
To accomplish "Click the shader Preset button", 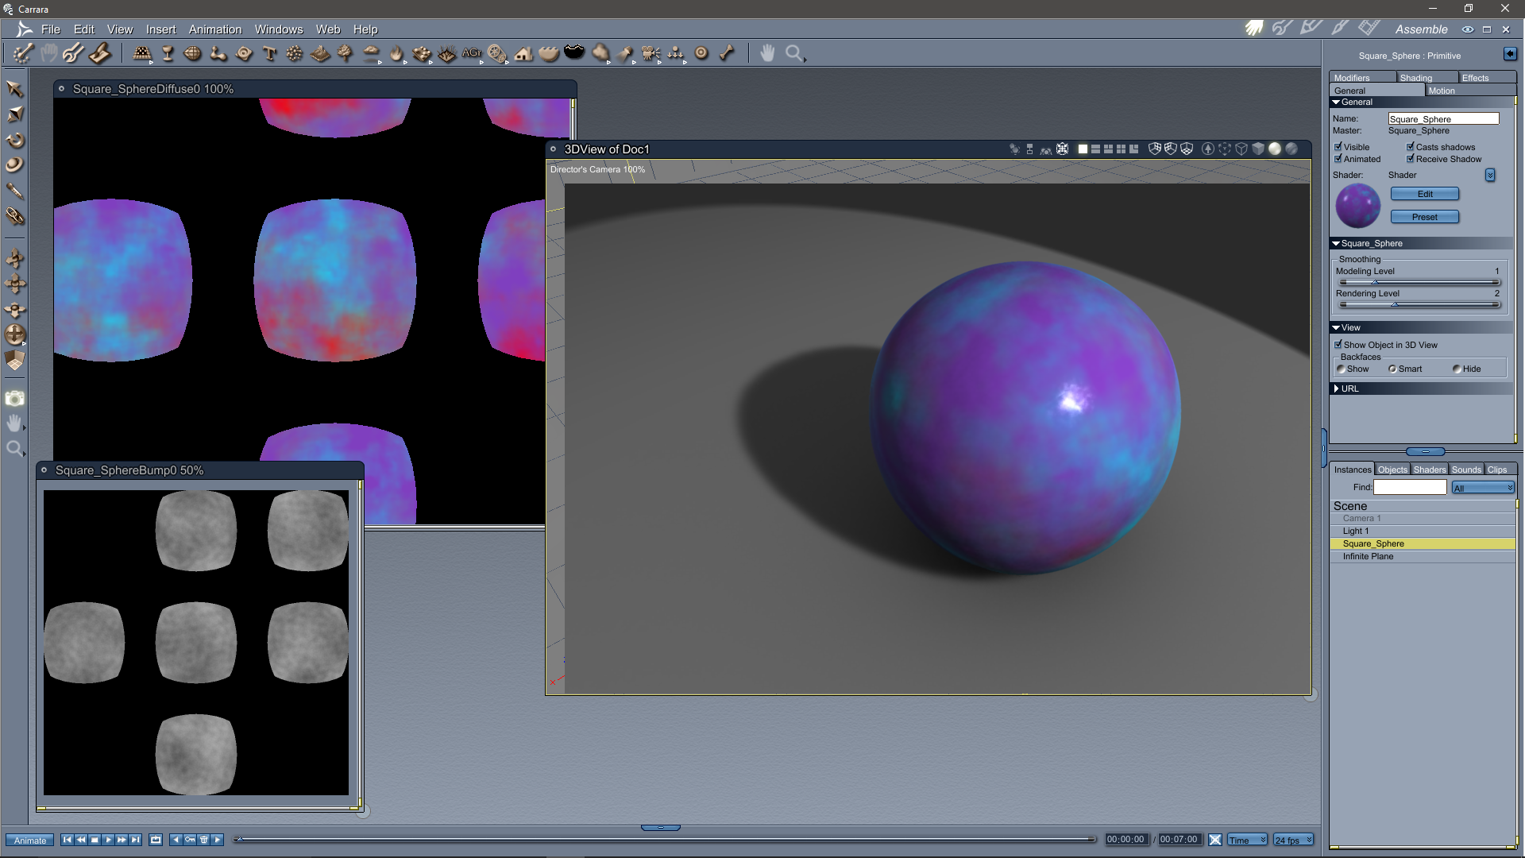I will click(x=1424, y=217).
